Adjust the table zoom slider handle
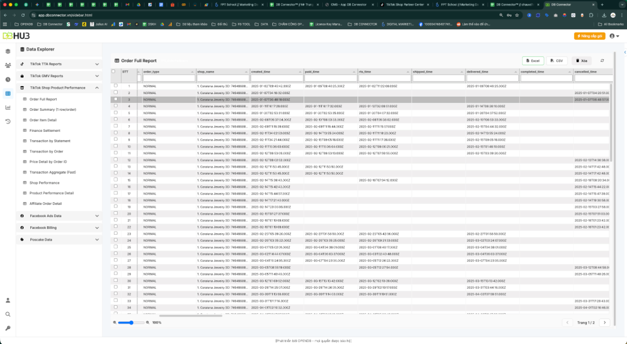 (x=131, y=323)
